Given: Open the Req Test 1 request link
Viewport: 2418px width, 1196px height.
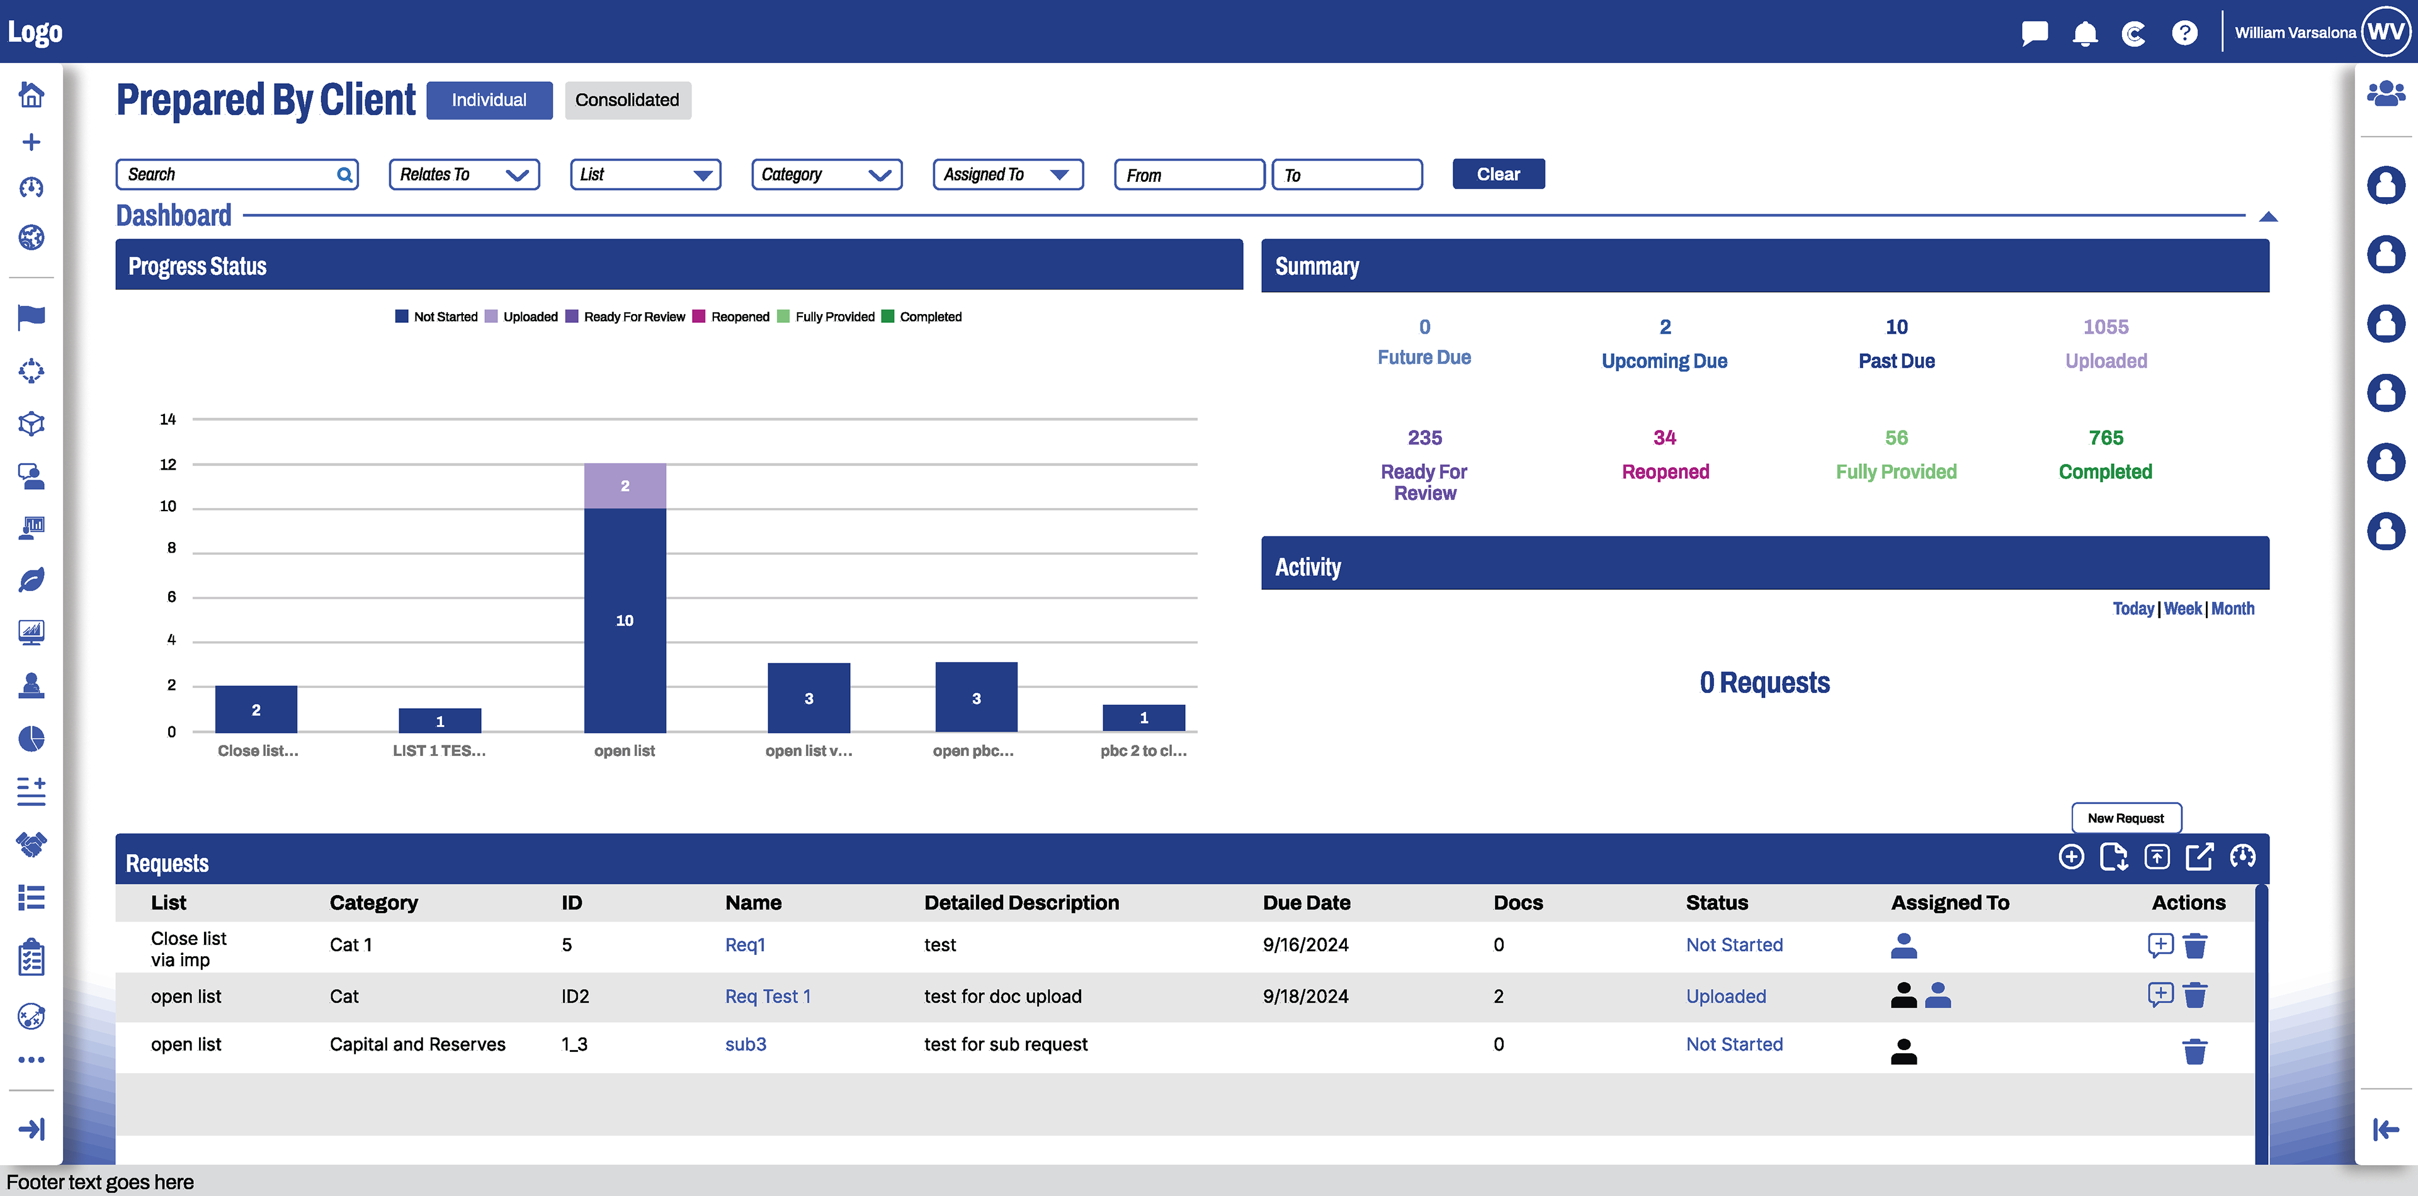Looking at the screenshot, I should tap(768, 996).
